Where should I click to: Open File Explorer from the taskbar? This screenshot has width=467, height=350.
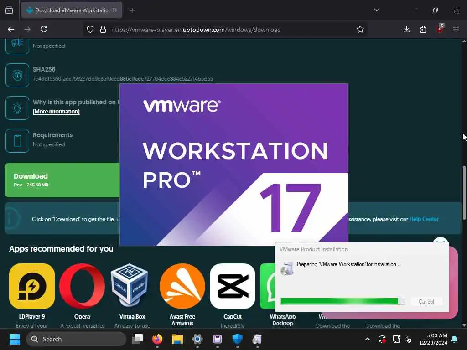[177, 339]
